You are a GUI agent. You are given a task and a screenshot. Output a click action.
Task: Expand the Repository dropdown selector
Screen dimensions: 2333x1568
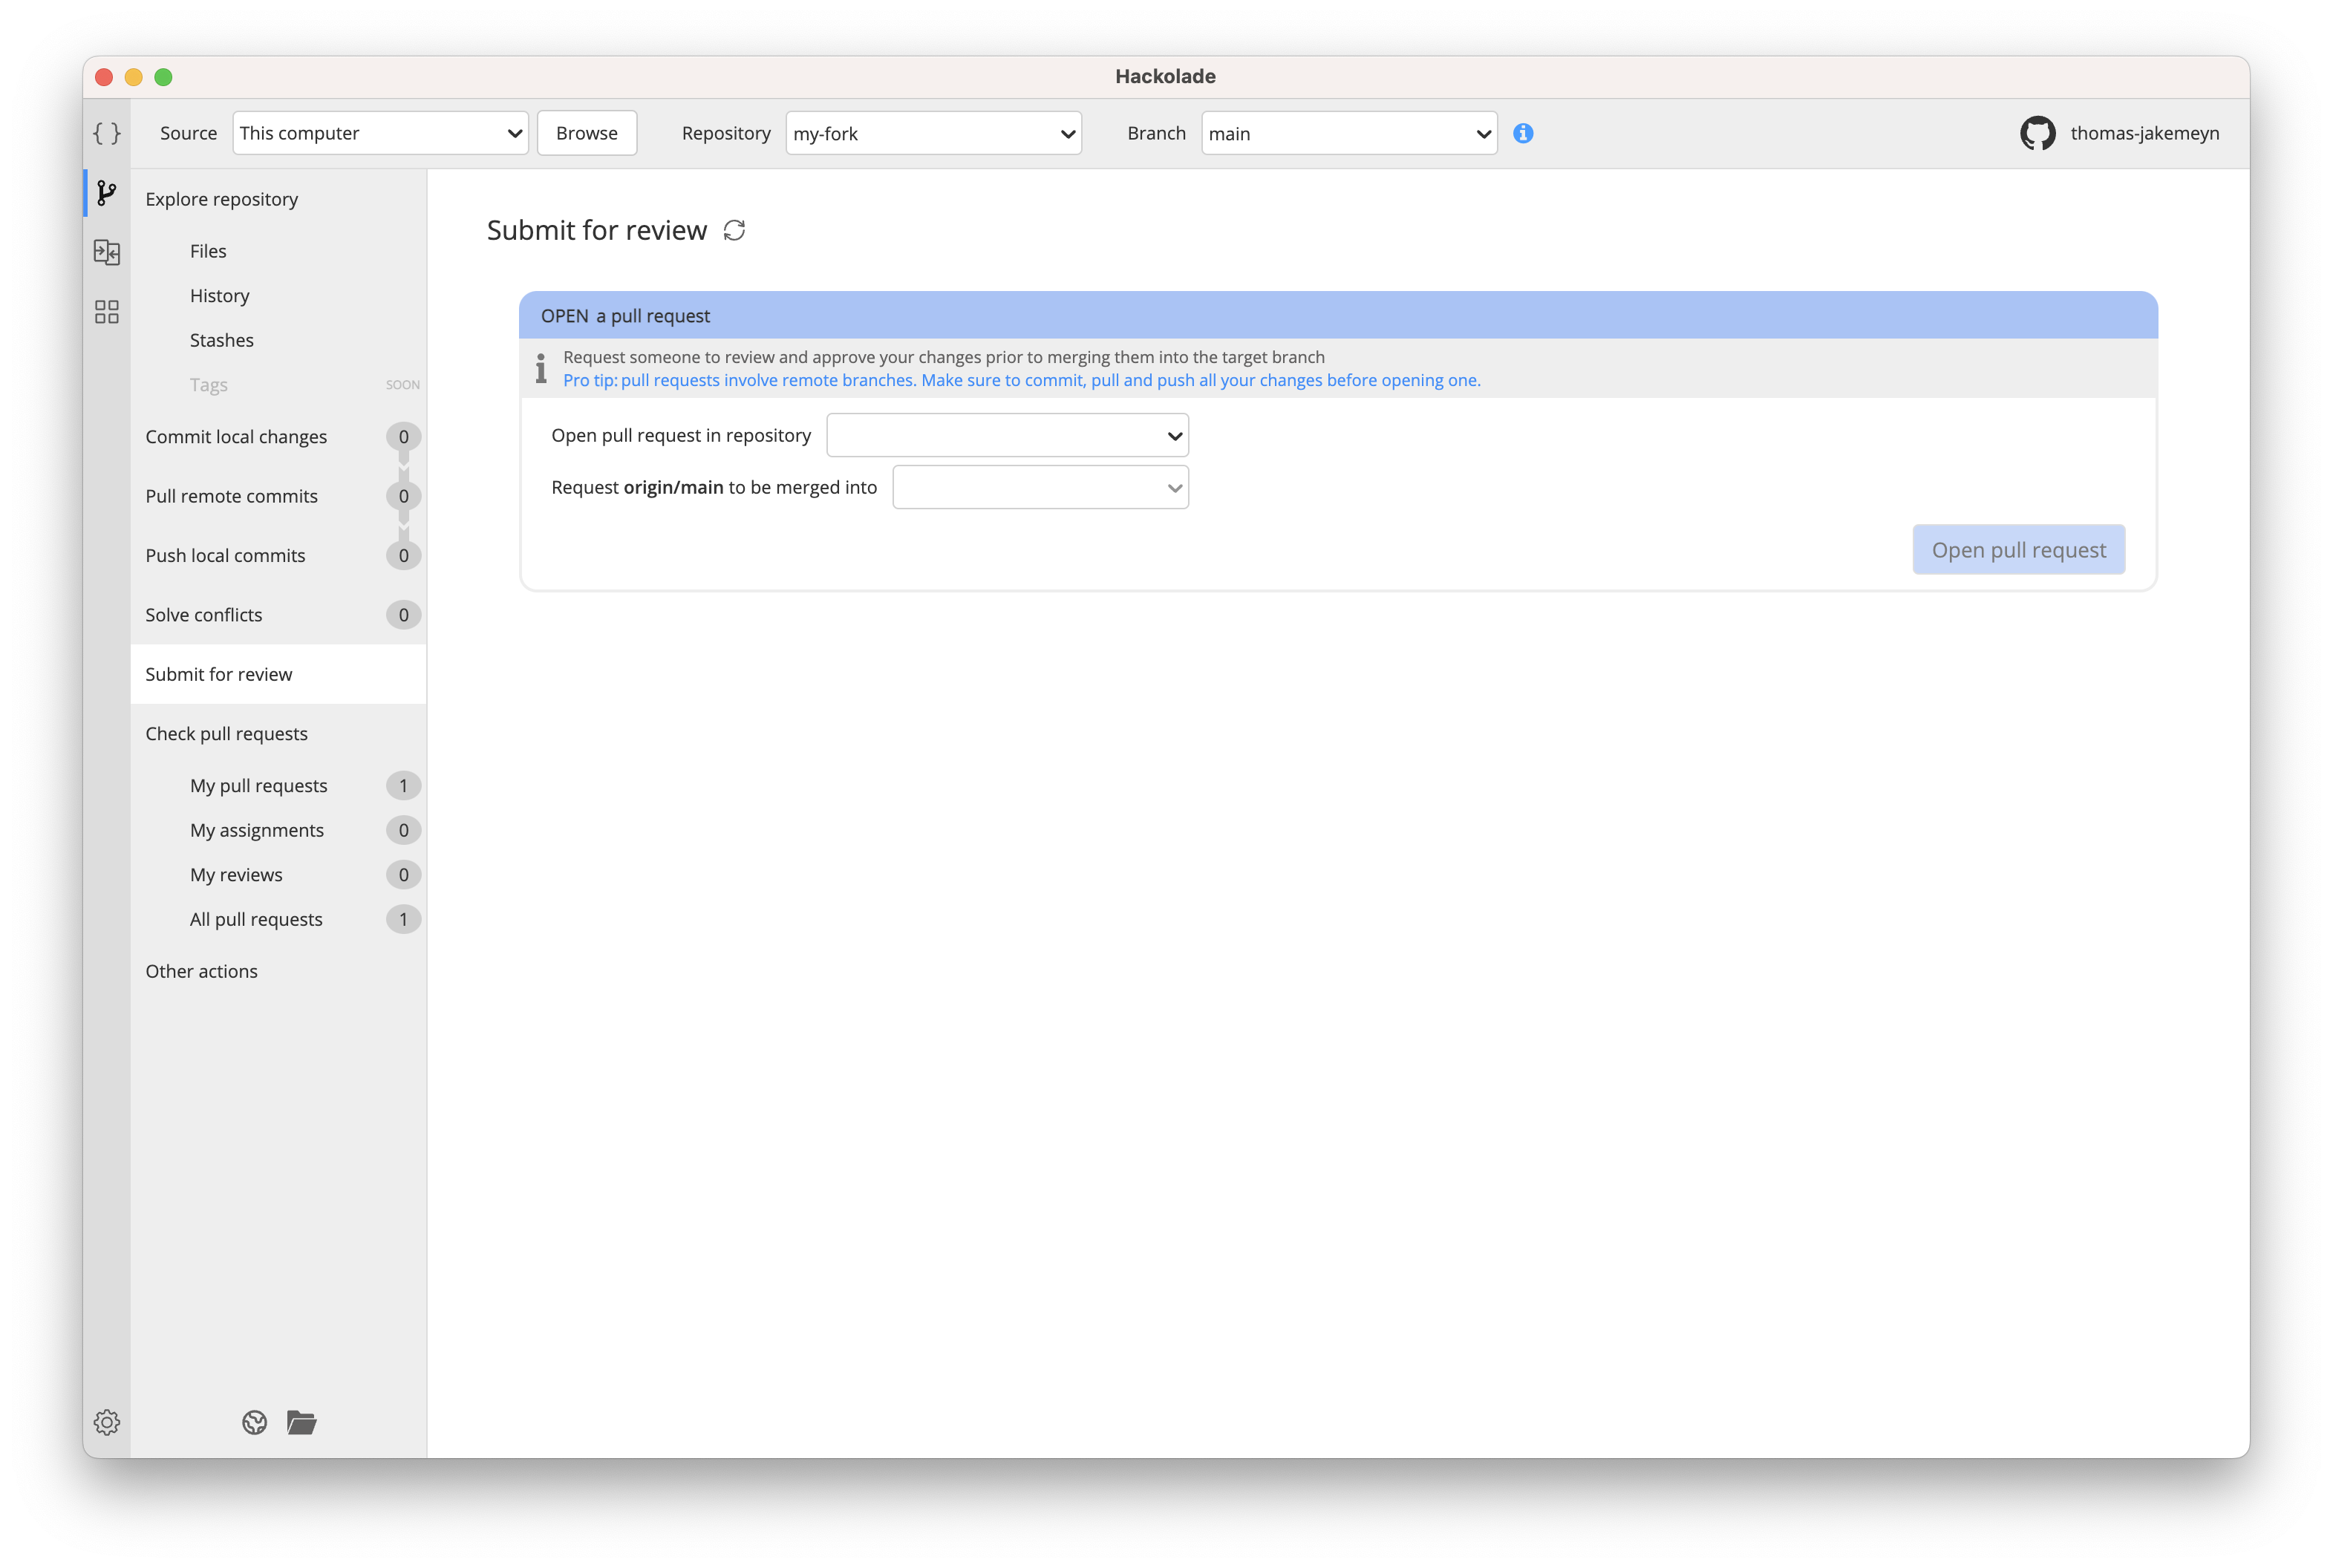tap(927, 133)
